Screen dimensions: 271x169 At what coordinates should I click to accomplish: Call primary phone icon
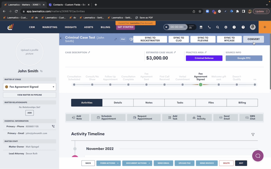point(53,126)
